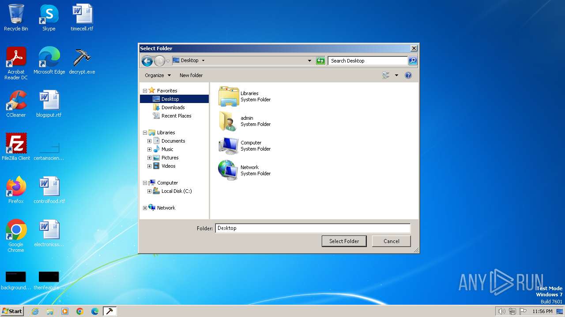565x317 pixels.
Task: Select the Computer system folder icon
Action: pos(229,146)
